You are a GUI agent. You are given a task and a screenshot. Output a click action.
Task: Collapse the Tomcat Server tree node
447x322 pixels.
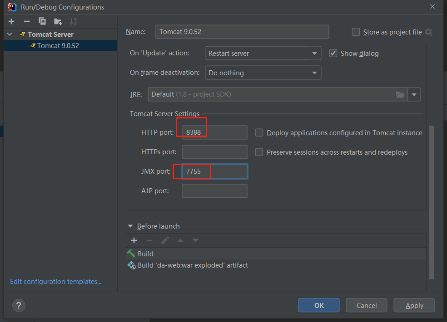10,34
